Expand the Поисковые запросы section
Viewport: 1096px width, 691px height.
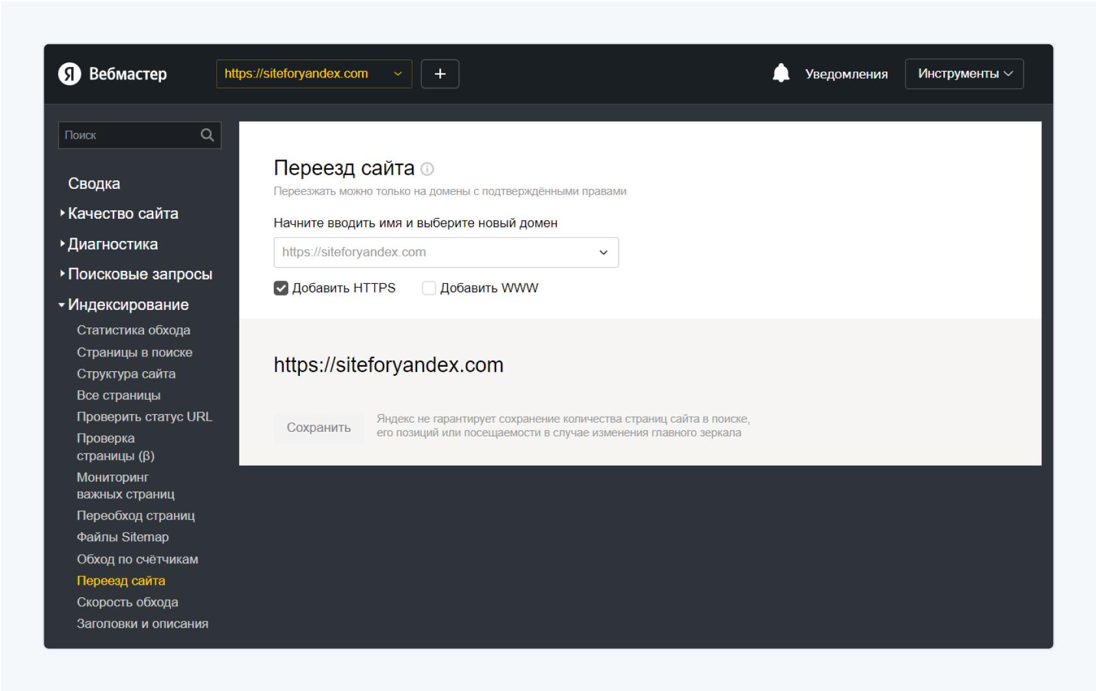(140, 274)
